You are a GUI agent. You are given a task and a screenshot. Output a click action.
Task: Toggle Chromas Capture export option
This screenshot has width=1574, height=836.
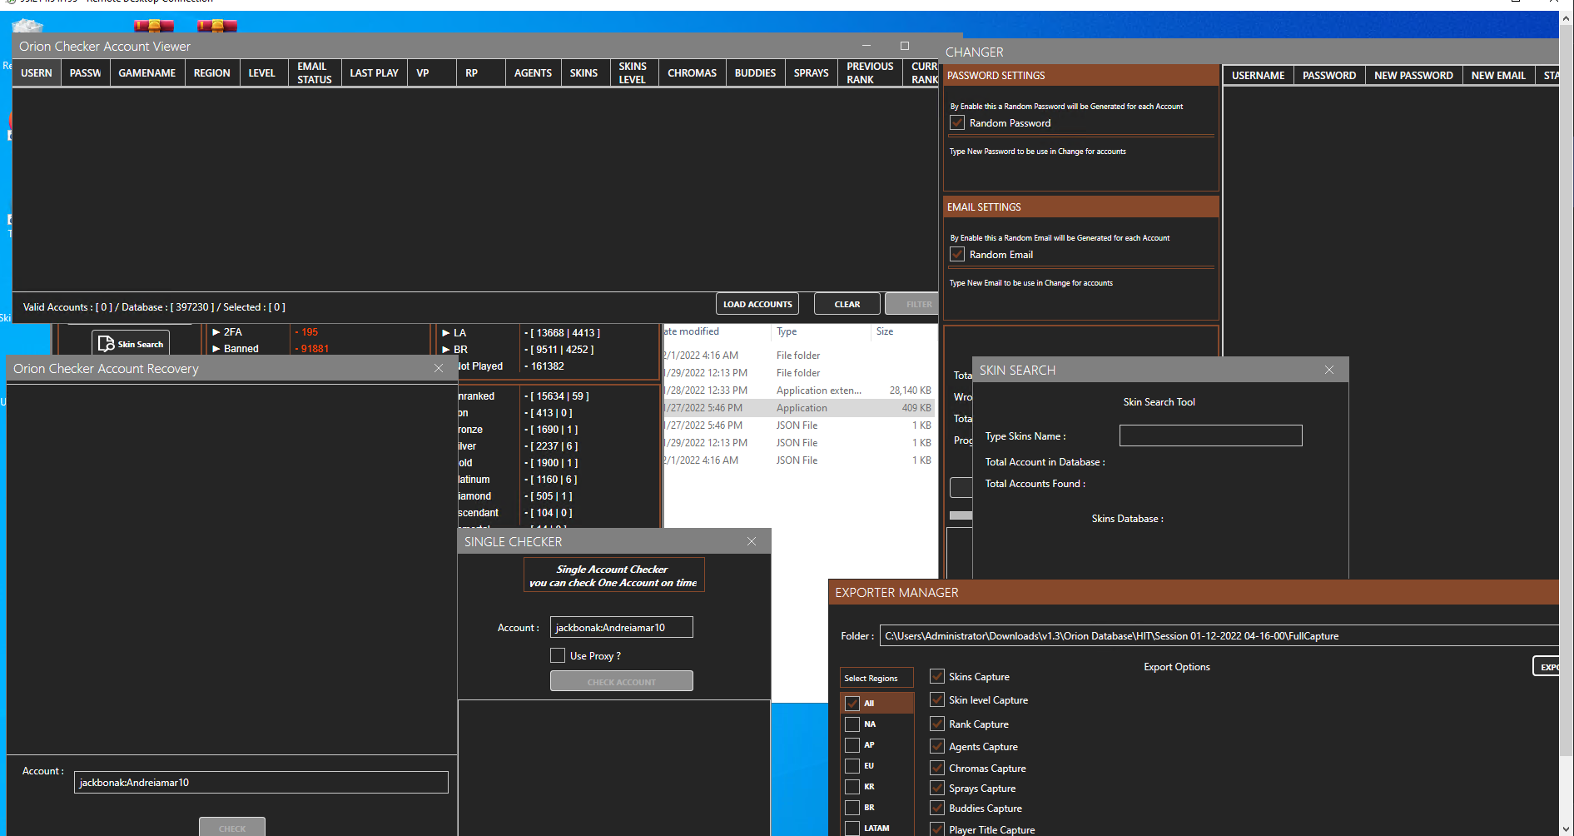[937, 768]
